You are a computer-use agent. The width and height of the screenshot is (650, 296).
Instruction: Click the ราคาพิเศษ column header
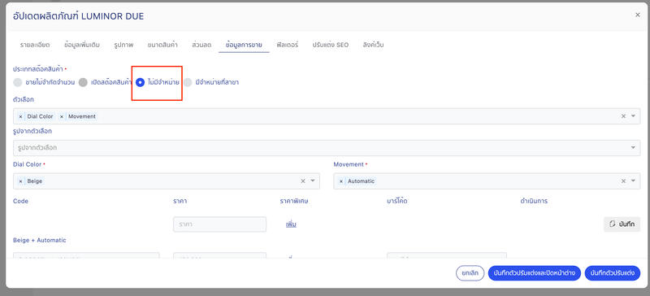(x=294, y=202)
